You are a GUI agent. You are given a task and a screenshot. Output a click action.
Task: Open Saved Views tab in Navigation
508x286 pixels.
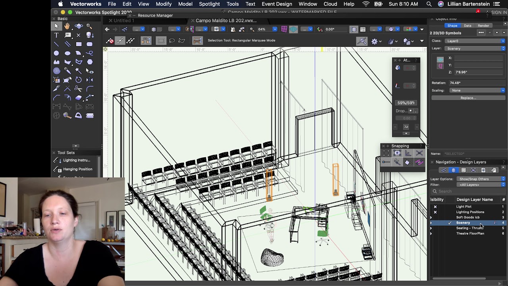coord(483,170)
